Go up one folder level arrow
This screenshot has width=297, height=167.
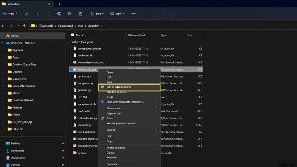click(x=24, y=26)
